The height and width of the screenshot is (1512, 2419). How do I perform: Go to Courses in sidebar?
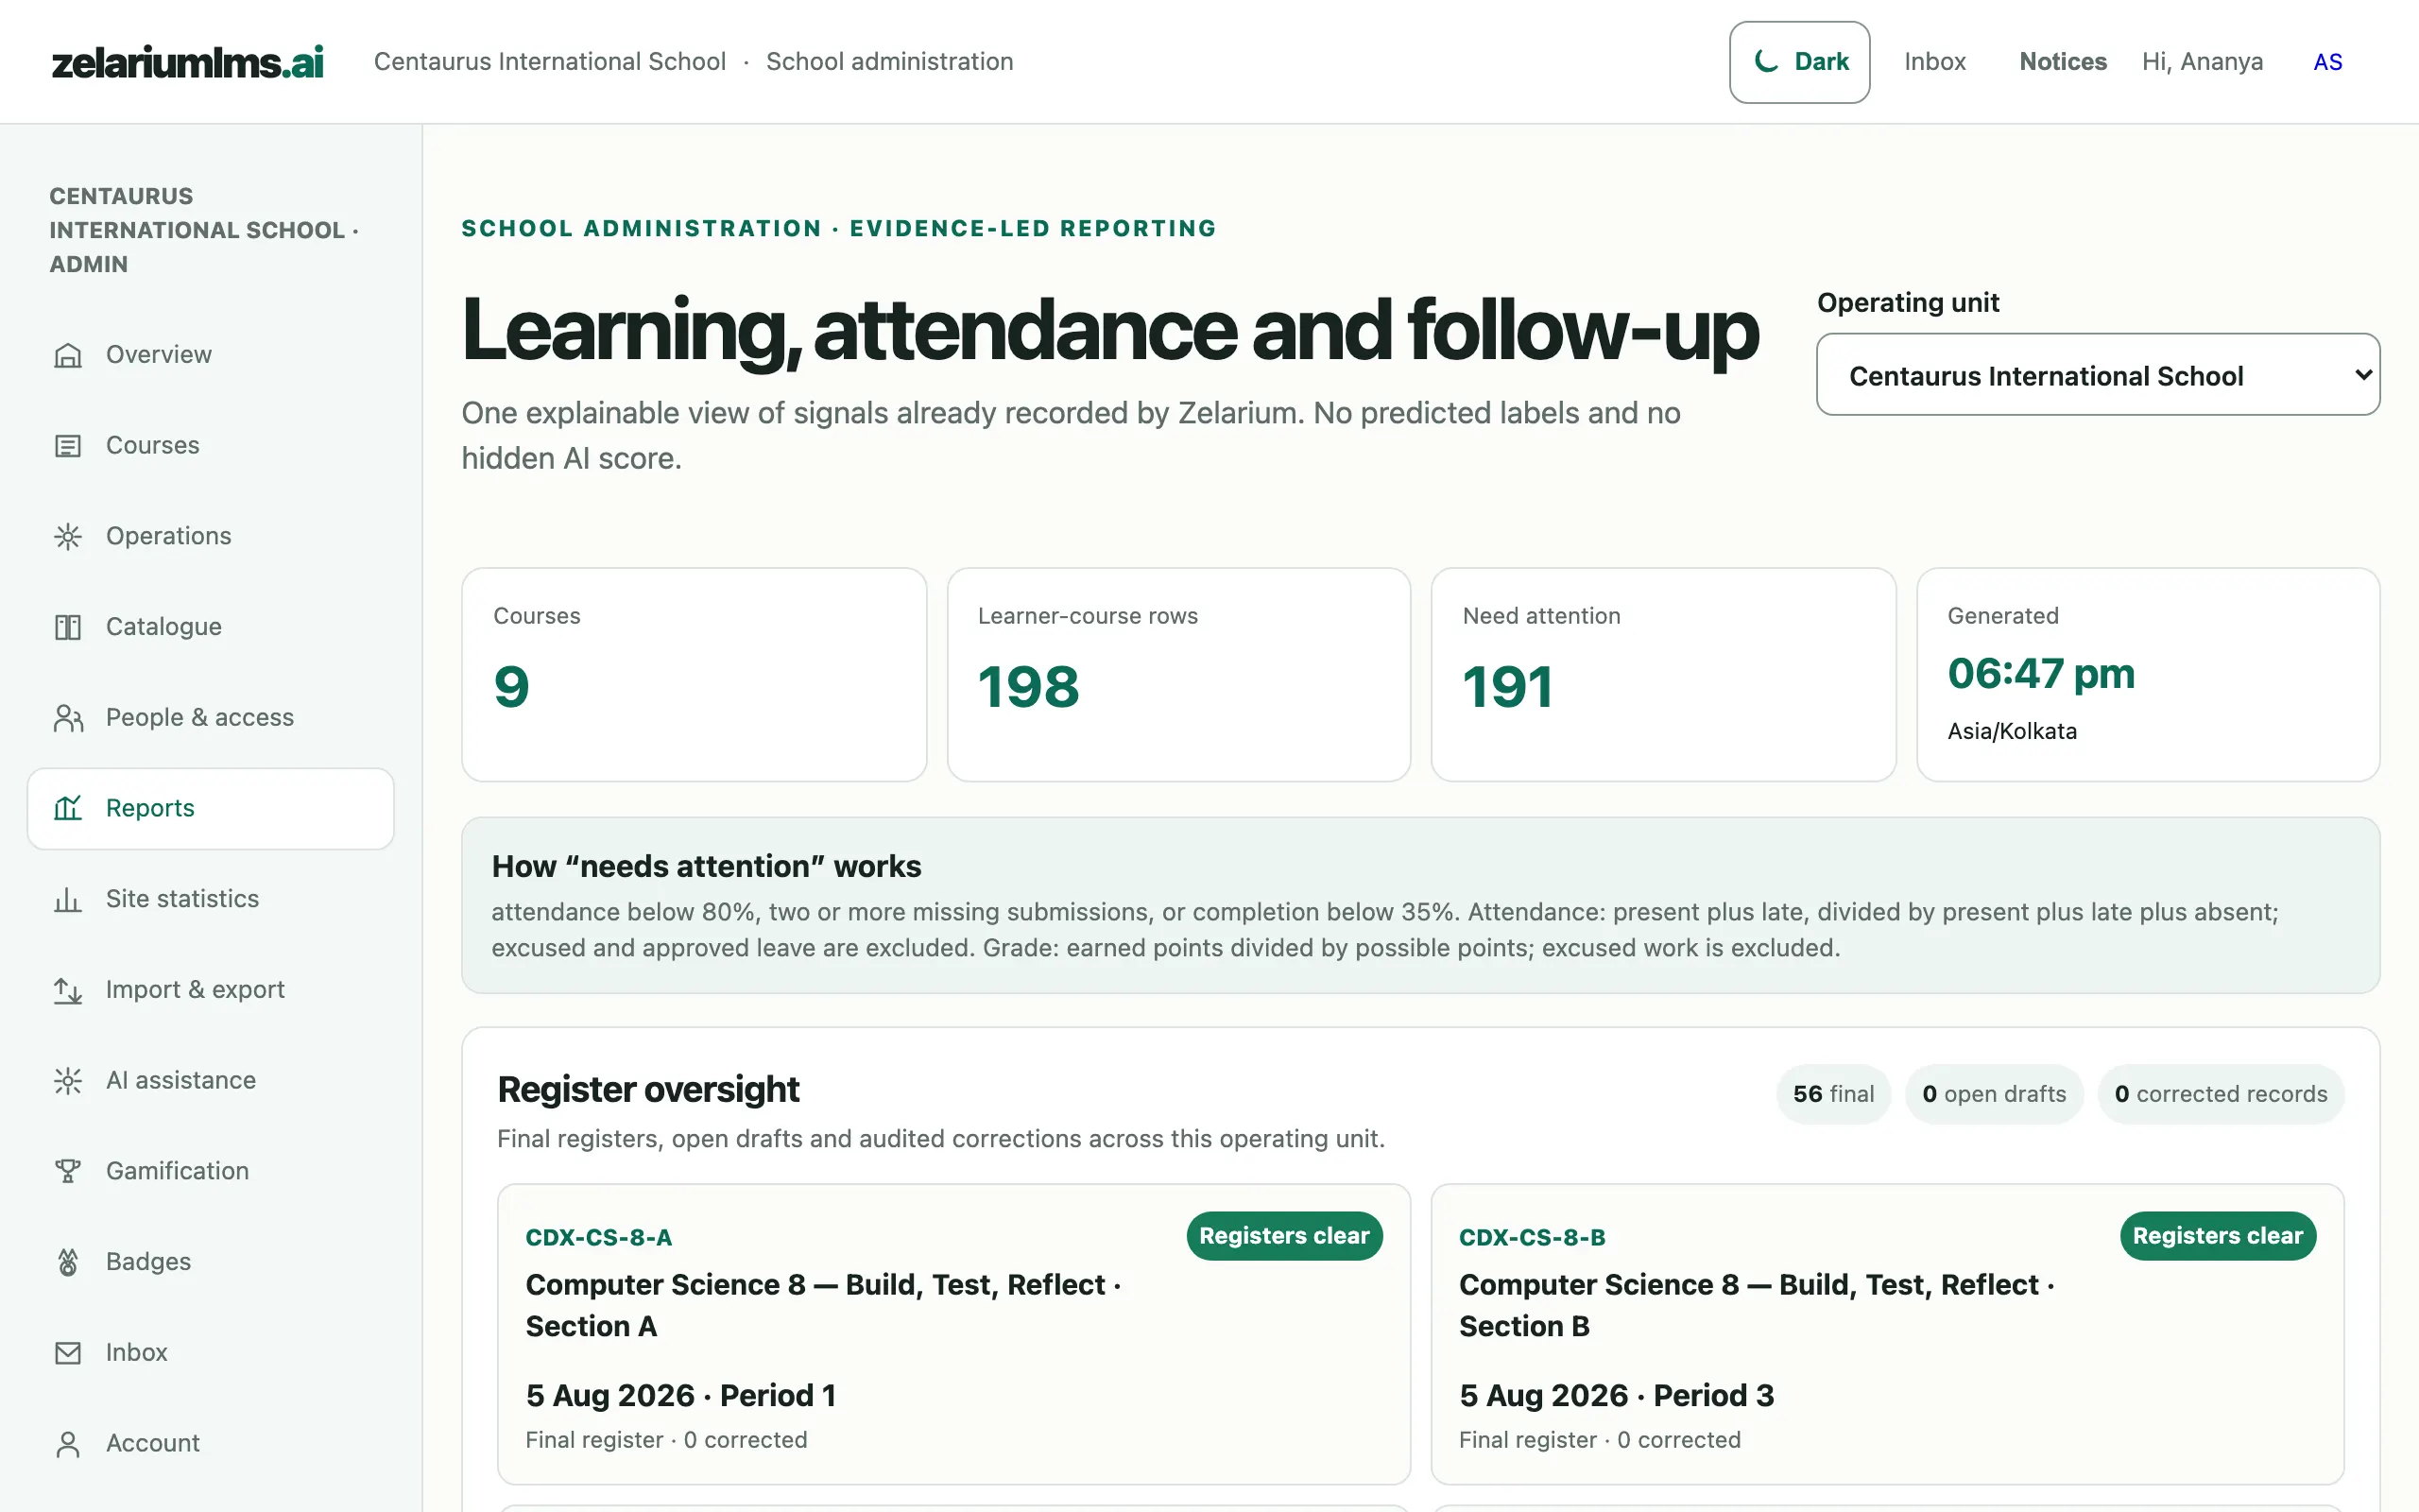pyautogui.click(x=210, y=446)
